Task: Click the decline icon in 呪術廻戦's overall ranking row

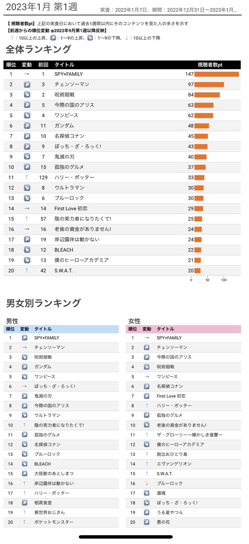Action: (27, 95)
